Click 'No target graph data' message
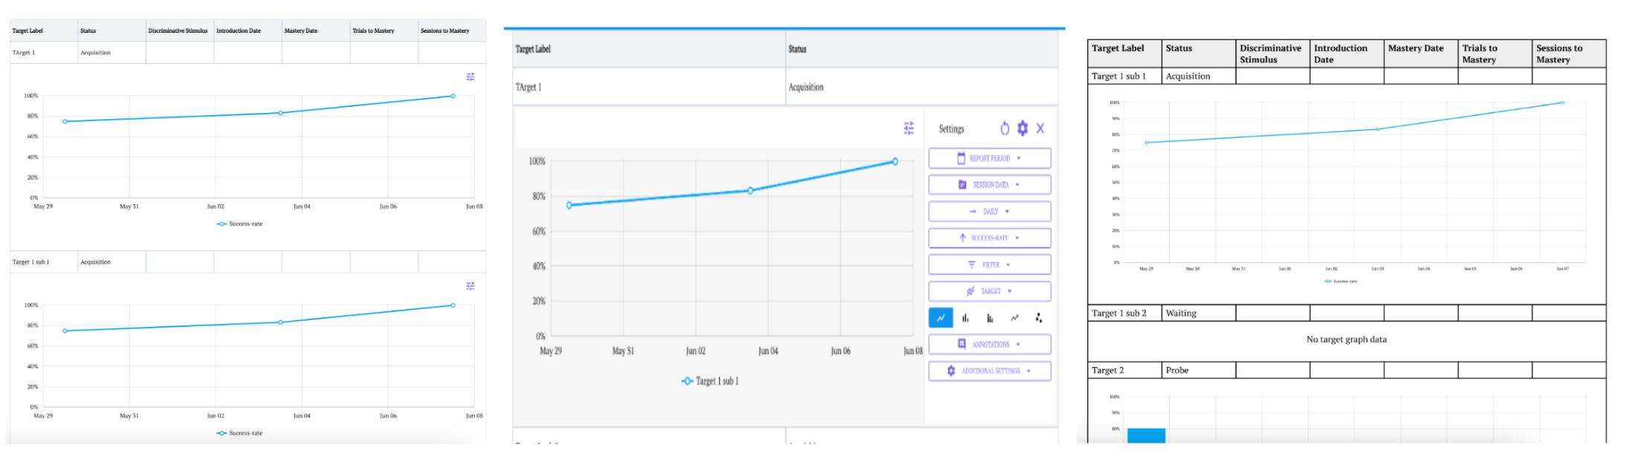The width and height of the screenshot is (1632, 462). coord(1347,339)
